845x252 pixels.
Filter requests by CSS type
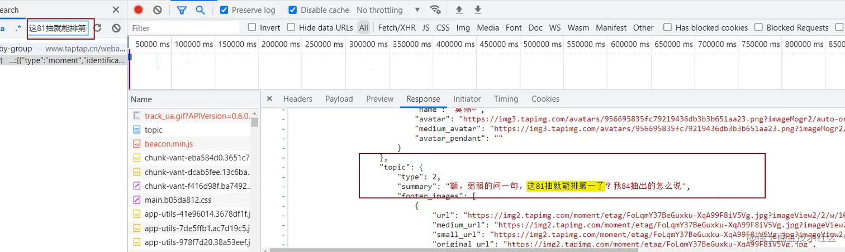pos(443,27)
